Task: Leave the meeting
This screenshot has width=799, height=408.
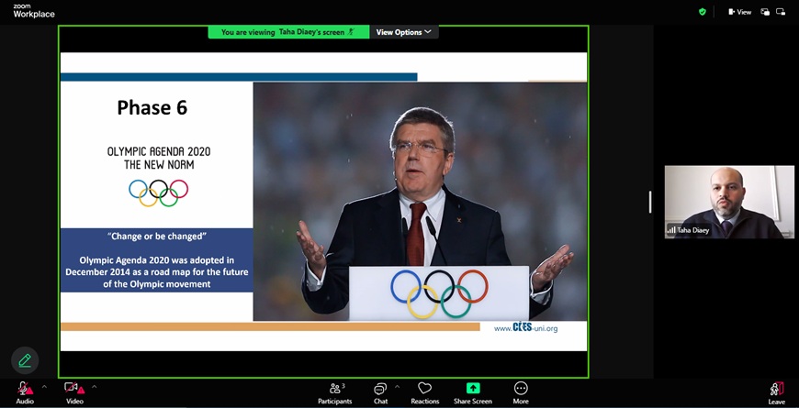Action: click(x=776, y=392)
